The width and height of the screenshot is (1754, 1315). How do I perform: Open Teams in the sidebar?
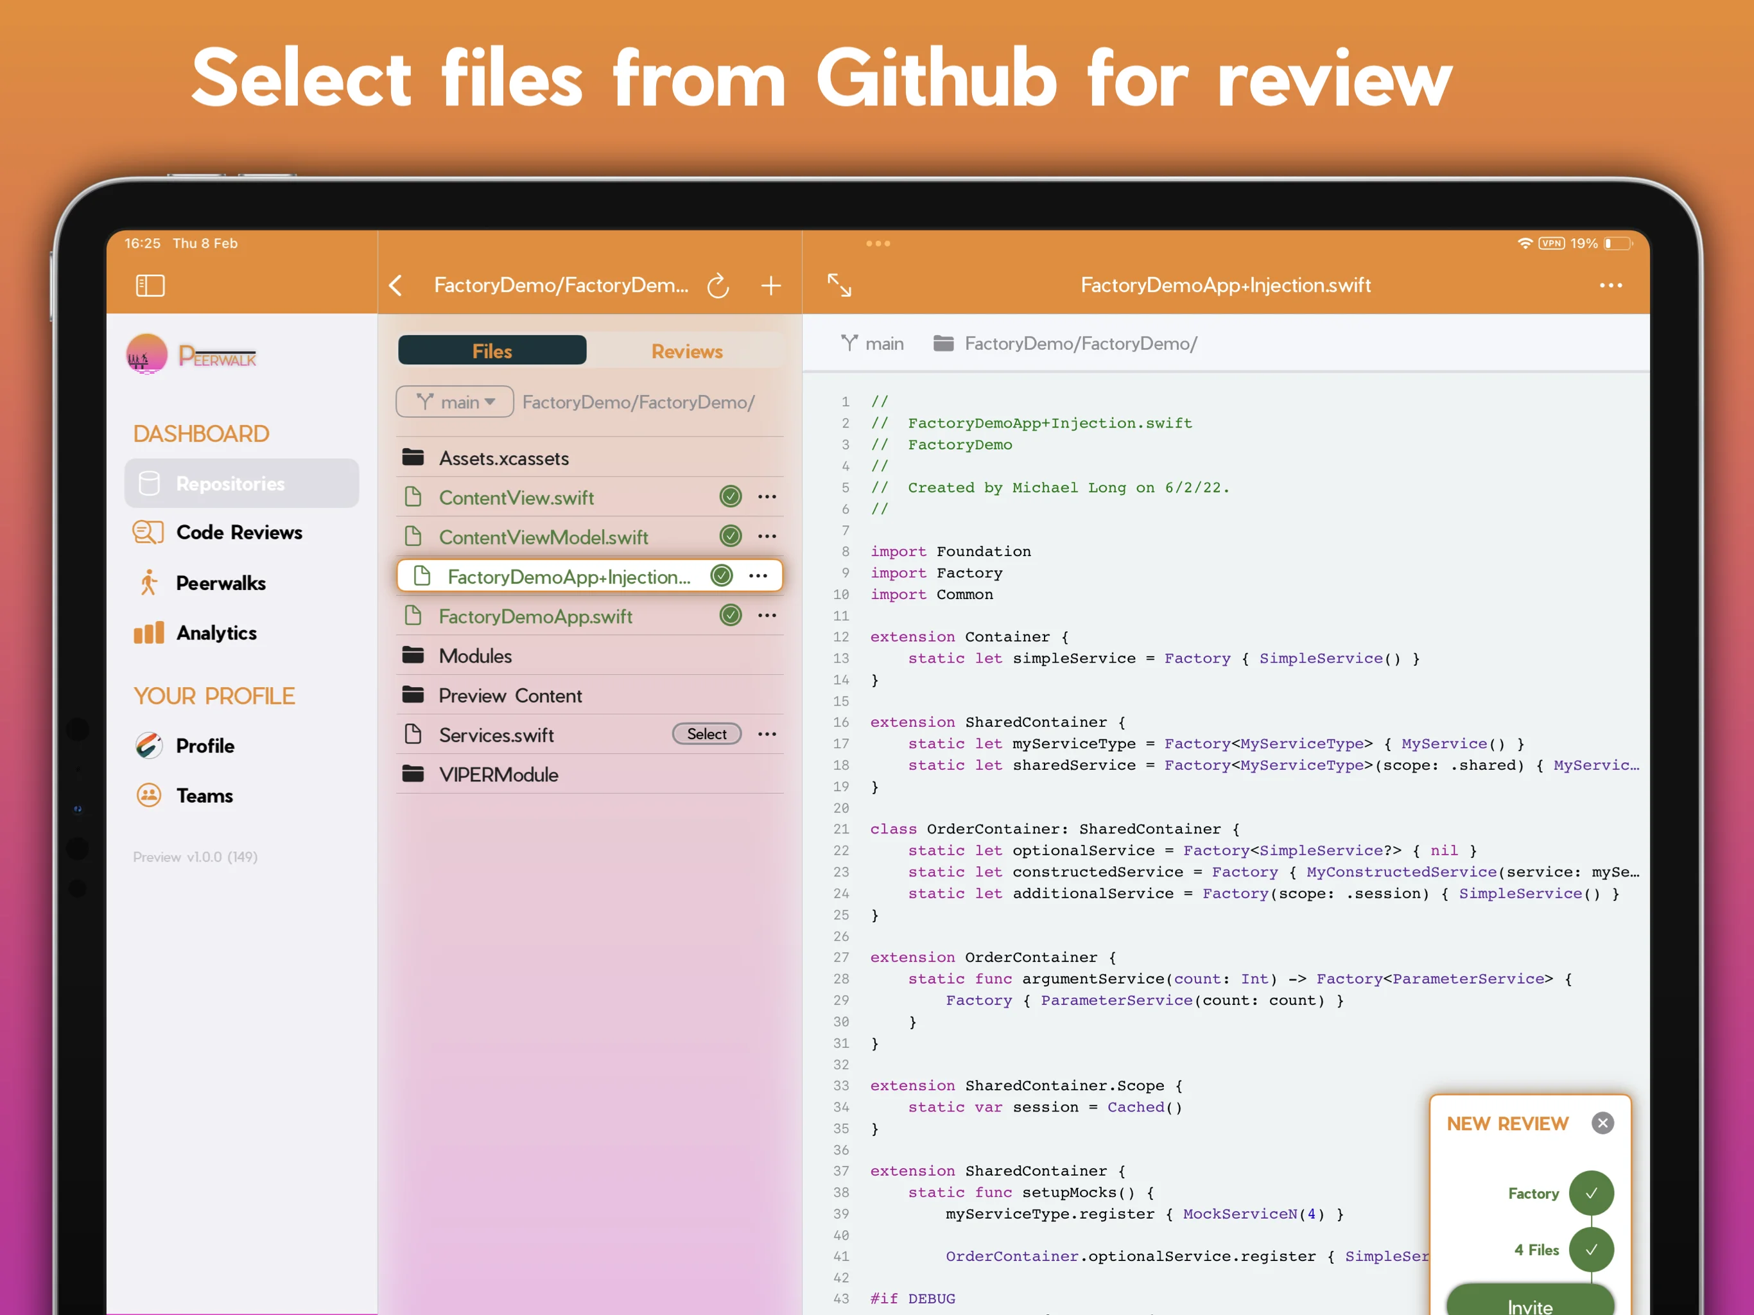click(184, 796)
